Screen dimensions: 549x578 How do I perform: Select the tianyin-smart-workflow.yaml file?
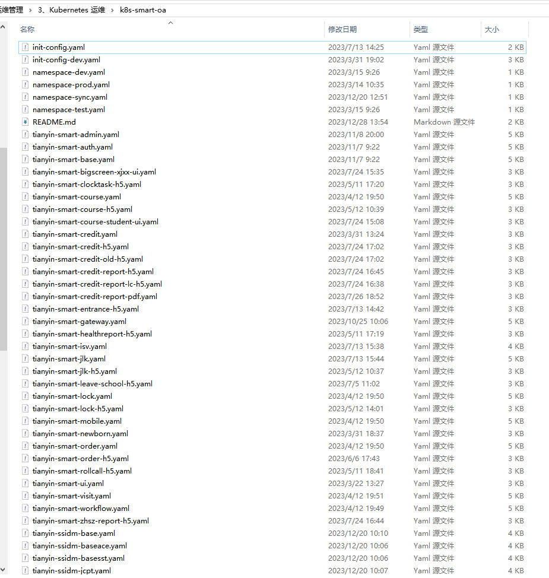click(81, 508)
